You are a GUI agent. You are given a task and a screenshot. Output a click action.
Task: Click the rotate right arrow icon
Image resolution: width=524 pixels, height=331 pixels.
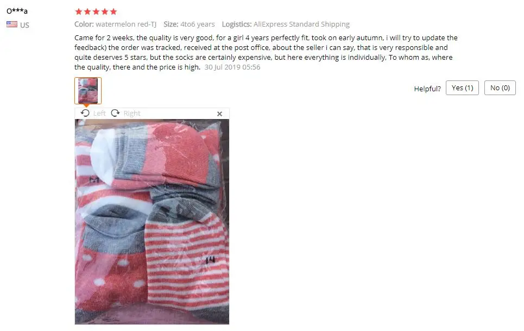115,113
